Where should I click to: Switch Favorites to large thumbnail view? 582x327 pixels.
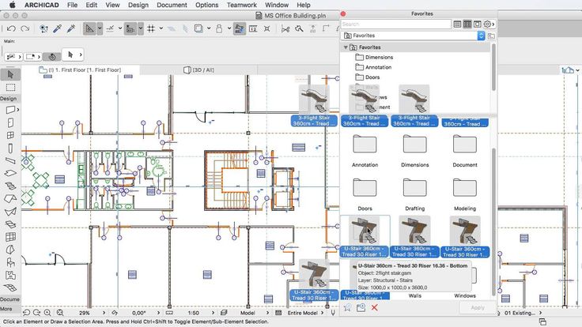pyautogui.click(x=477, y=24)
